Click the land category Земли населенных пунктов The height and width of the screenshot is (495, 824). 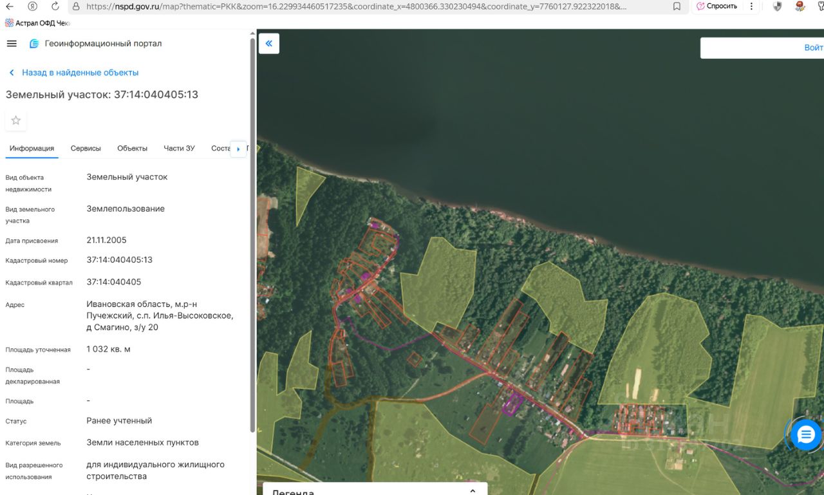[143, 443]
